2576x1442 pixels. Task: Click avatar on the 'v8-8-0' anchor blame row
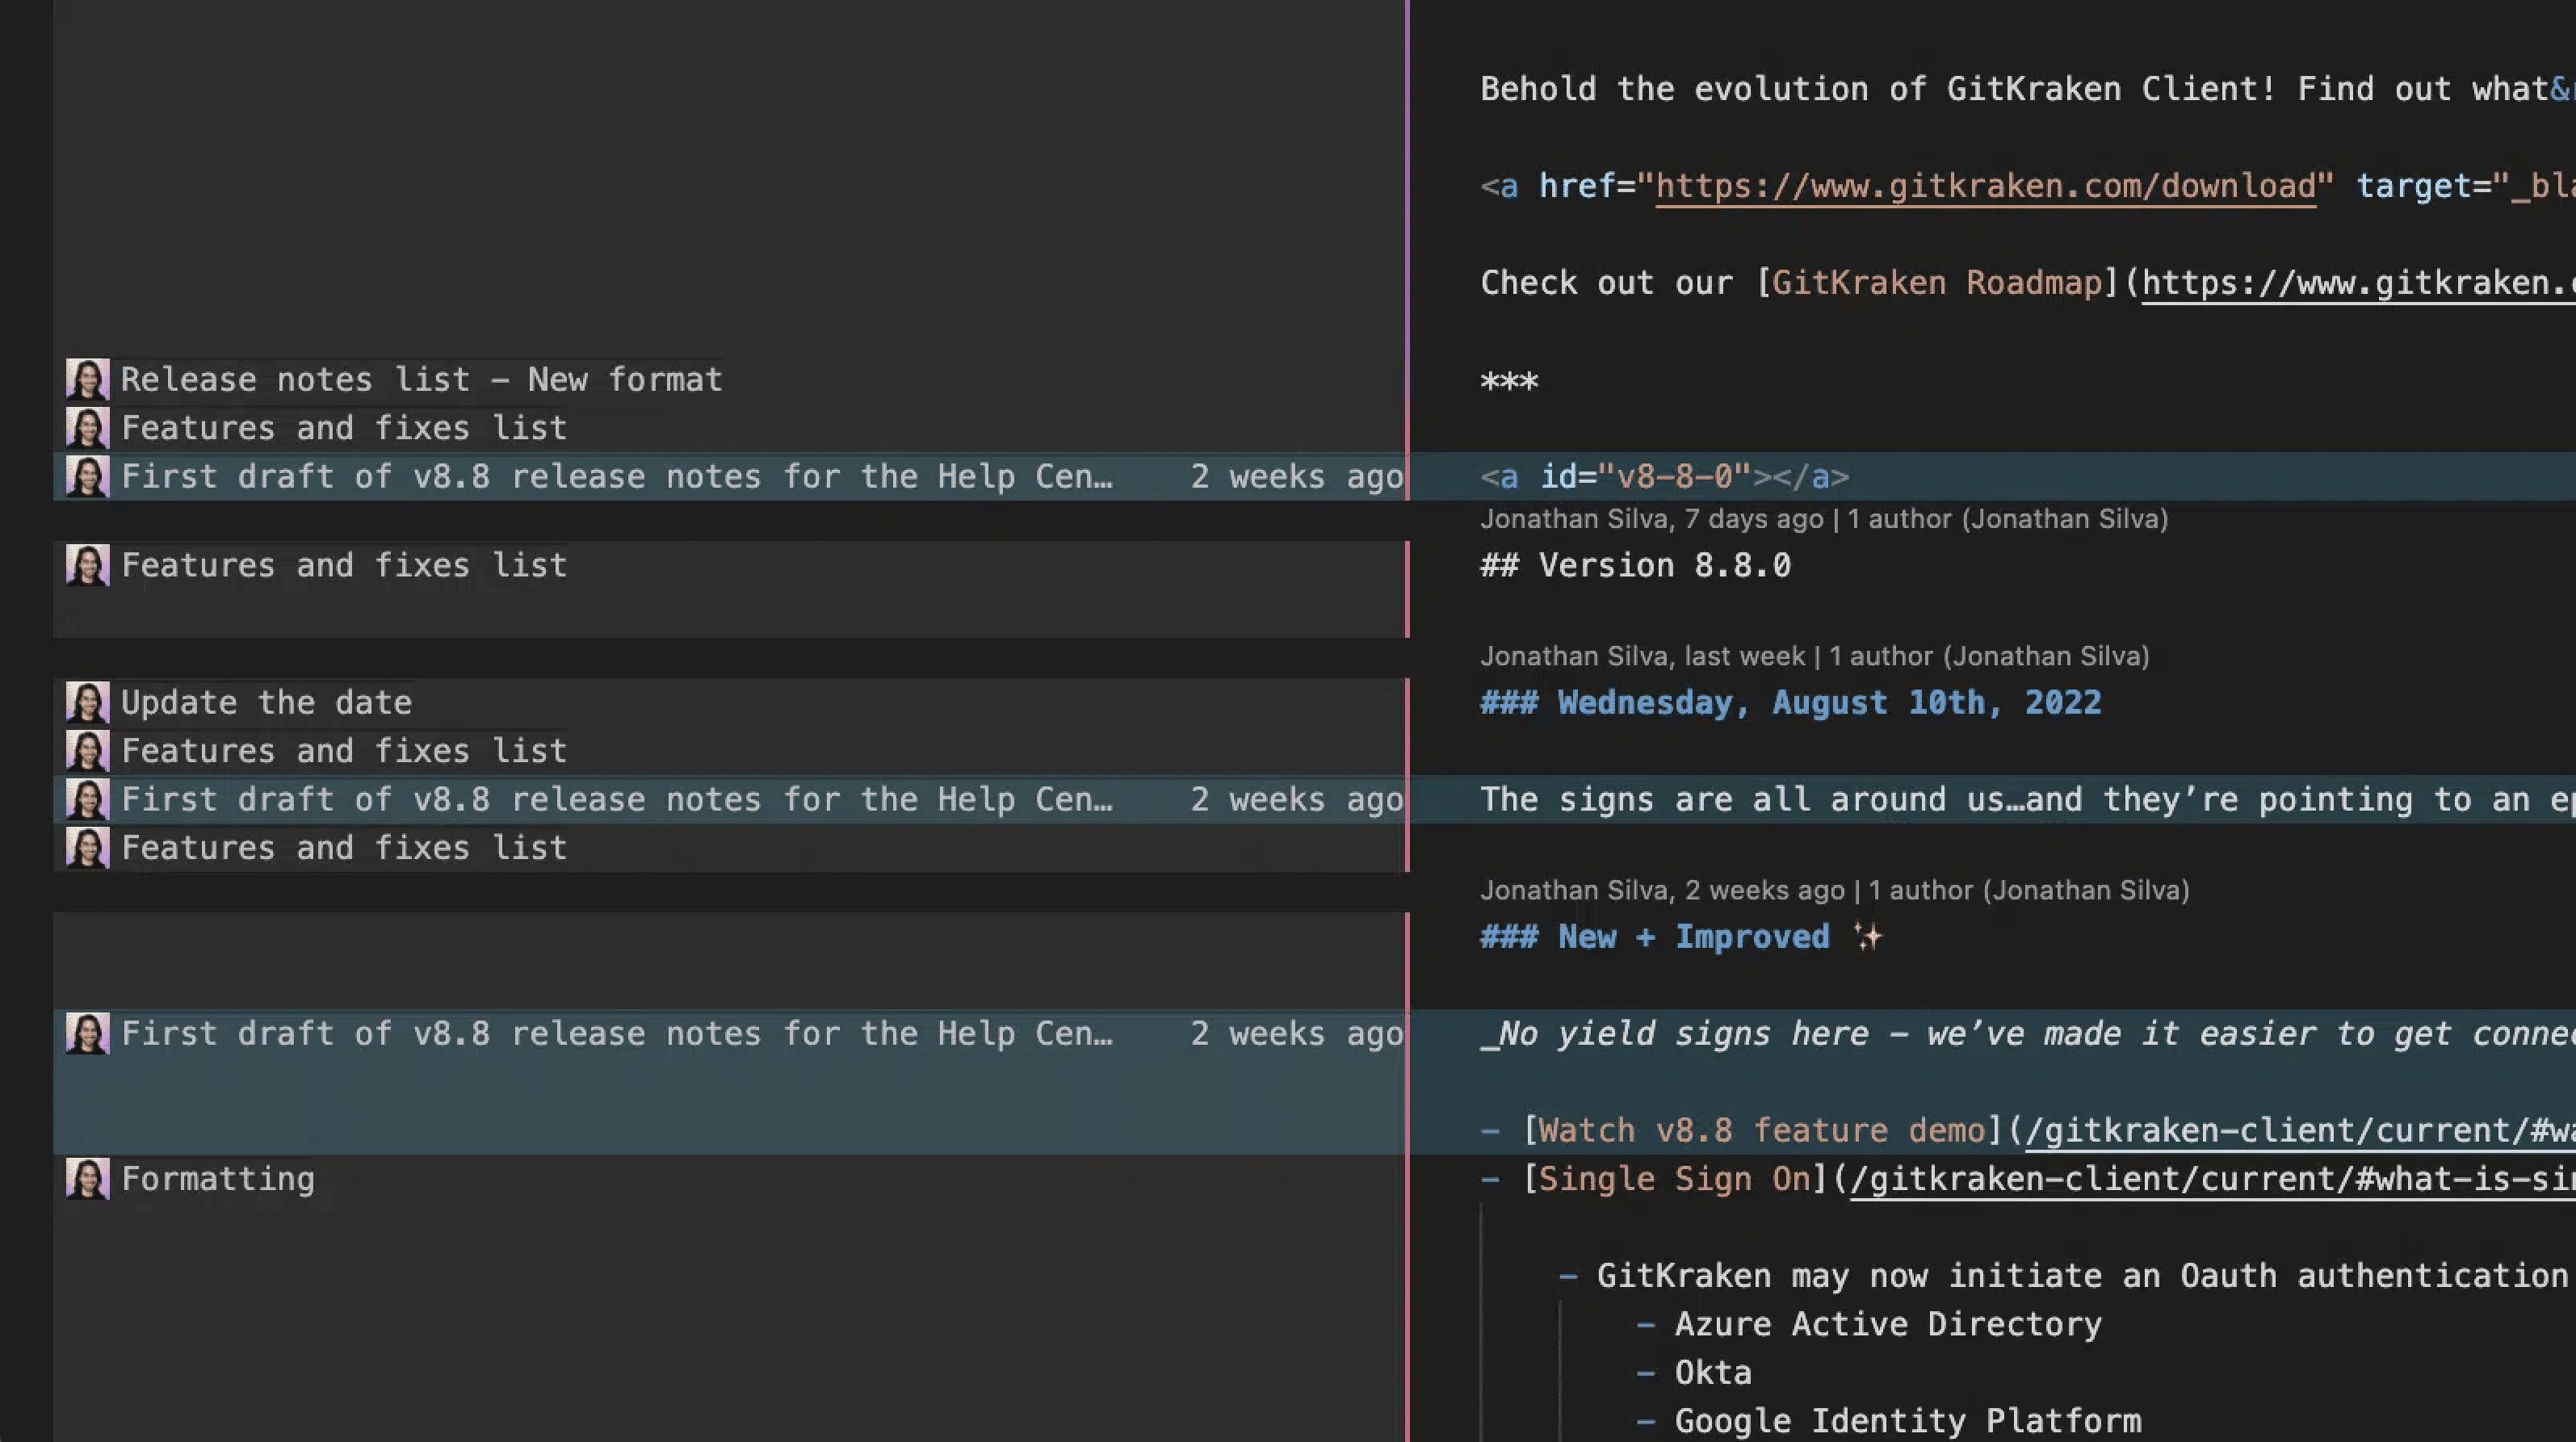point(87,476)
